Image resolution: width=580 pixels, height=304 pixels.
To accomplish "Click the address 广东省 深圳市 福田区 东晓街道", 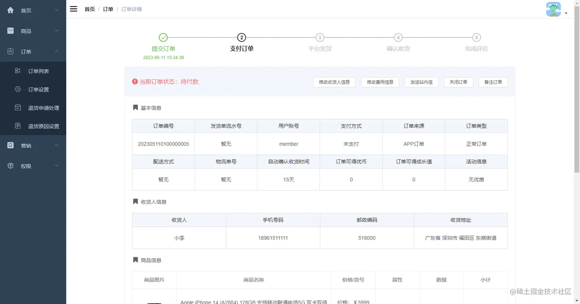I will point(461,238).
